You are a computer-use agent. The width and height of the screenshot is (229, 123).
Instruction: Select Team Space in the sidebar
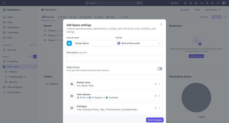(x=13, y=67)
